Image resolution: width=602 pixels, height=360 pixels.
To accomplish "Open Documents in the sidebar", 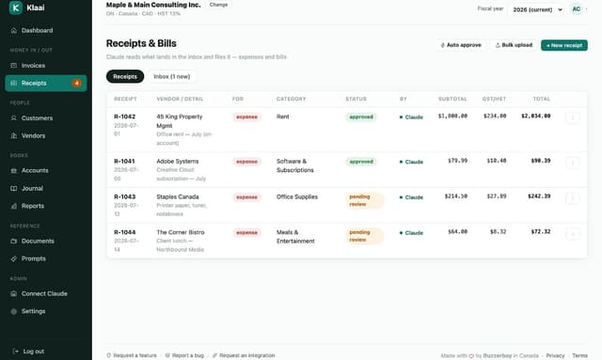I will click(46, 241).
